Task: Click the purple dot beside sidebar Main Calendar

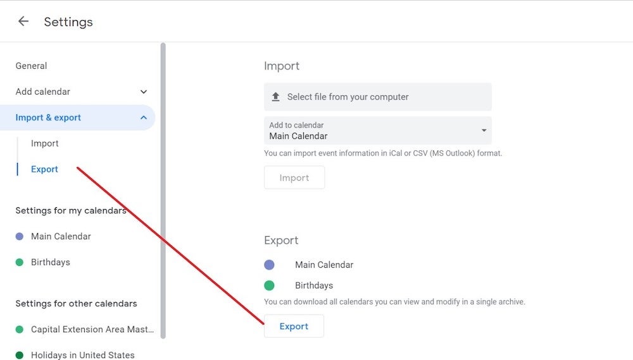Action: [20, 236]
